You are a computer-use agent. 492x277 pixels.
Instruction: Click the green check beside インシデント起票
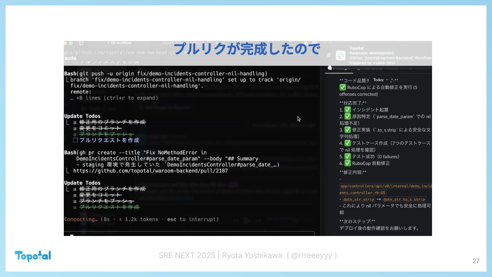(347, 110)
